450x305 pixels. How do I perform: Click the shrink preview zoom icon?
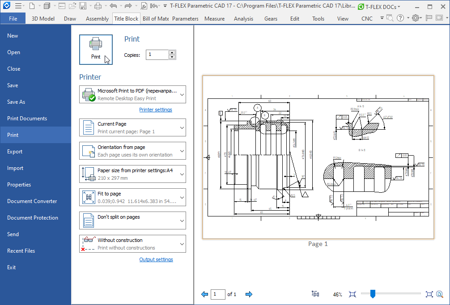(352, 294)
